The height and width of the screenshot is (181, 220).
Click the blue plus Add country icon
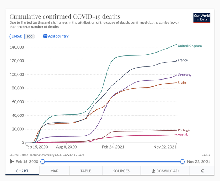(45, 36)
